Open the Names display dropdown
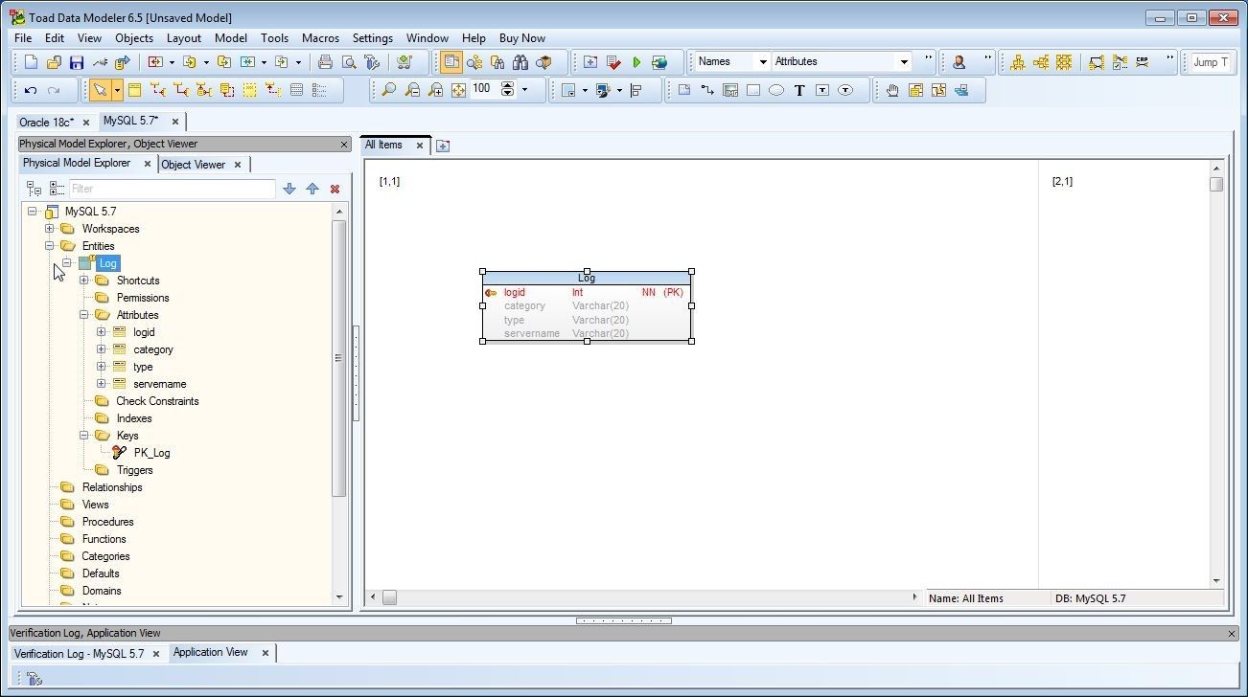Image resolution: width=1248 pixels, height=697 pixels. pyautogui.click(x=763, y=61)
